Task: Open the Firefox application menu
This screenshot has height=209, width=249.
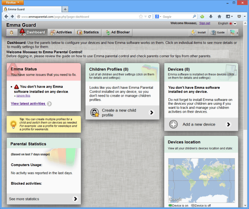Action: [x=13, y=3]
